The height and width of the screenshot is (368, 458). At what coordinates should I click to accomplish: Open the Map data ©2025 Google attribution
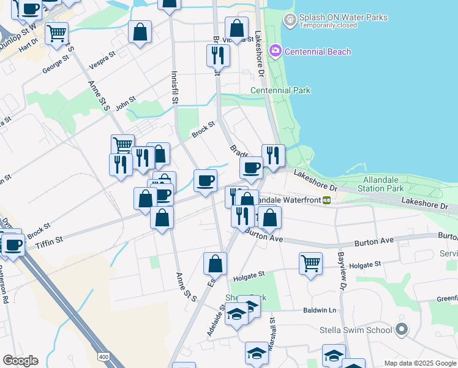[x=419, y=363]
